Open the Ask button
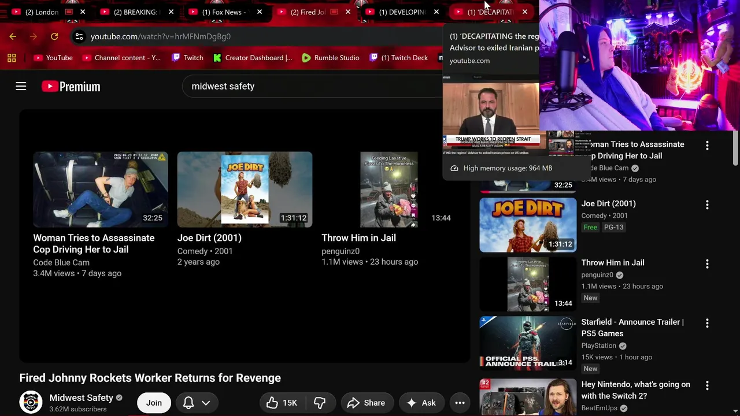 [421, 403]
